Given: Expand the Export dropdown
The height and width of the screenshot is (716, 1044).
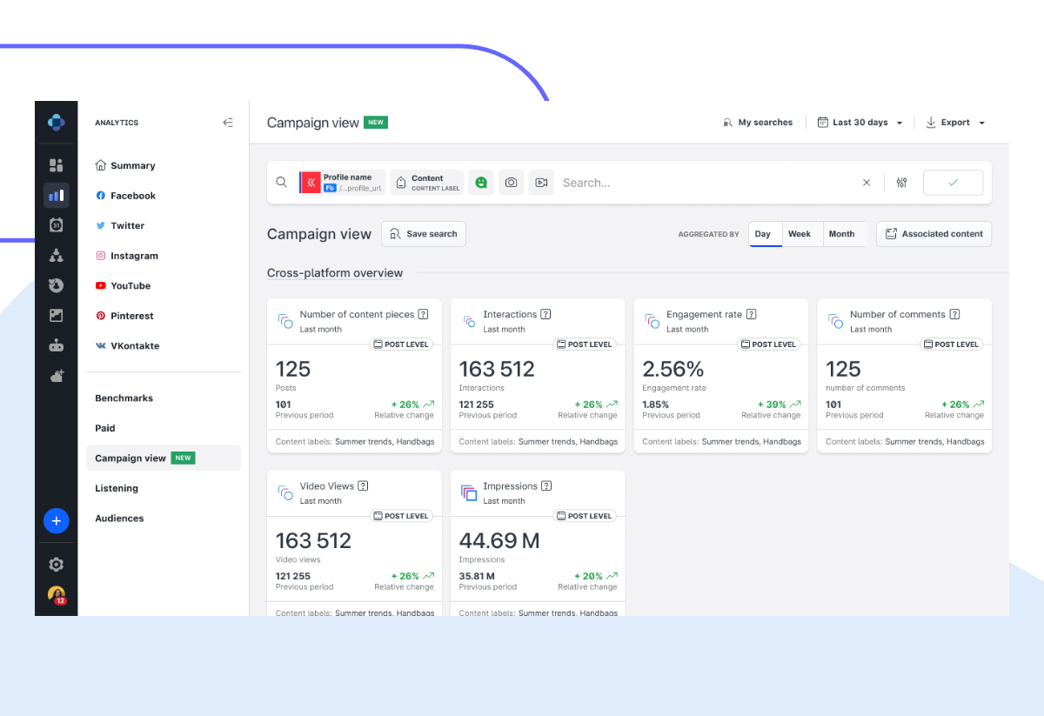Looking at the screenshot, I should 954,122.
